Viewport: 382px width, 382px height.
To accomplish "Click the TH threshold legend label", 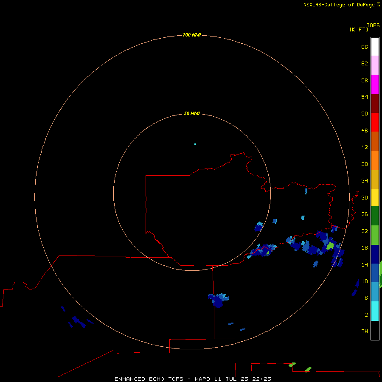I will 365,331.
